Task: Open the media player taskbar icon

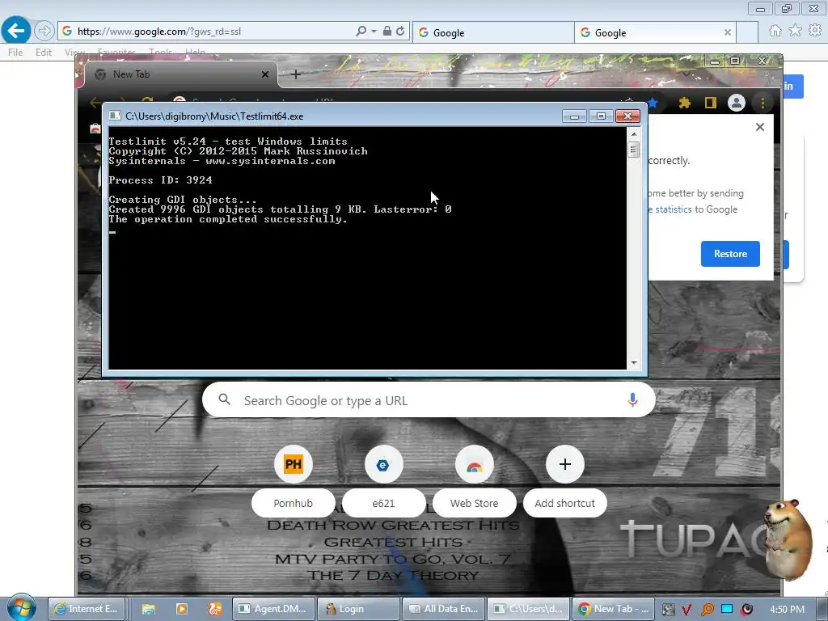Action: [182, 609]
